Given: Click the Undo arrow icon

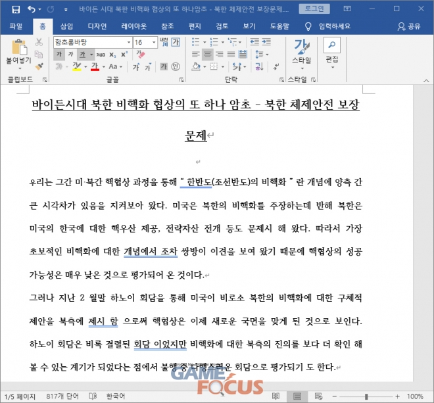Looking at the screenshot, I should tap(32, 9).
